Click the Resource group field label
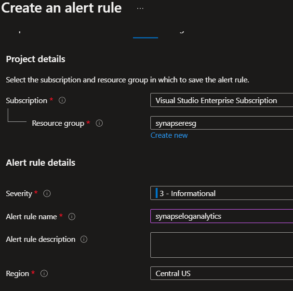This screenshot has width=293, height=291. pyautogui.click(x=58, y=123)
